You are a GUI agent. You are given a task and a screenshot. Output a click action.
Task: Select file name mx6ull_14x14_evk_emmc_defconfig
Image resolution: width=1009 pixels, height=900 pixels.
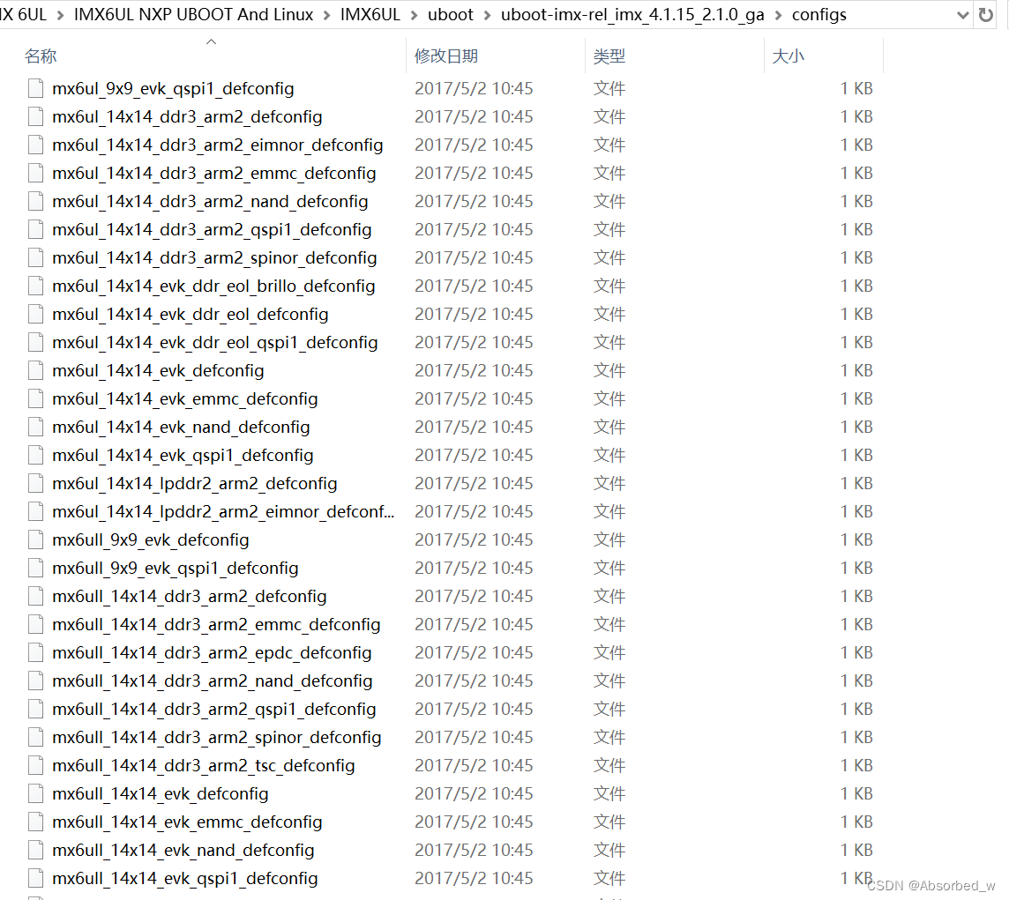[187, 822]
